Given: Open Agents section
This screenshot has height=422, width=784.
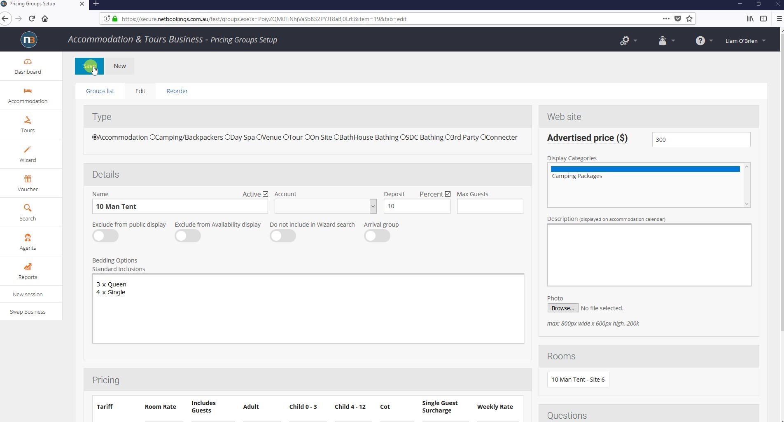Looking at the screenshot, I should click(28, 242).
